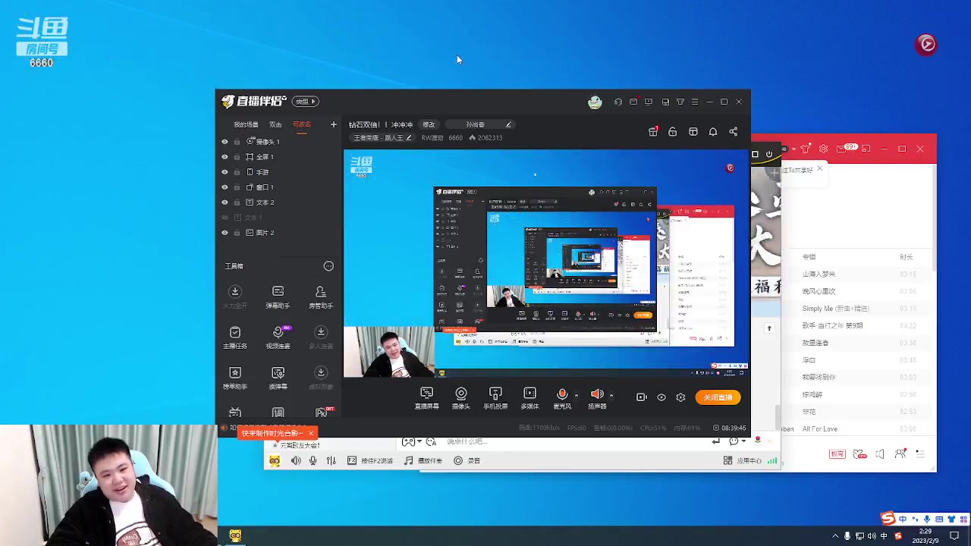
Task: Open the 弹幕助手 tool
Action: [278, 296]
